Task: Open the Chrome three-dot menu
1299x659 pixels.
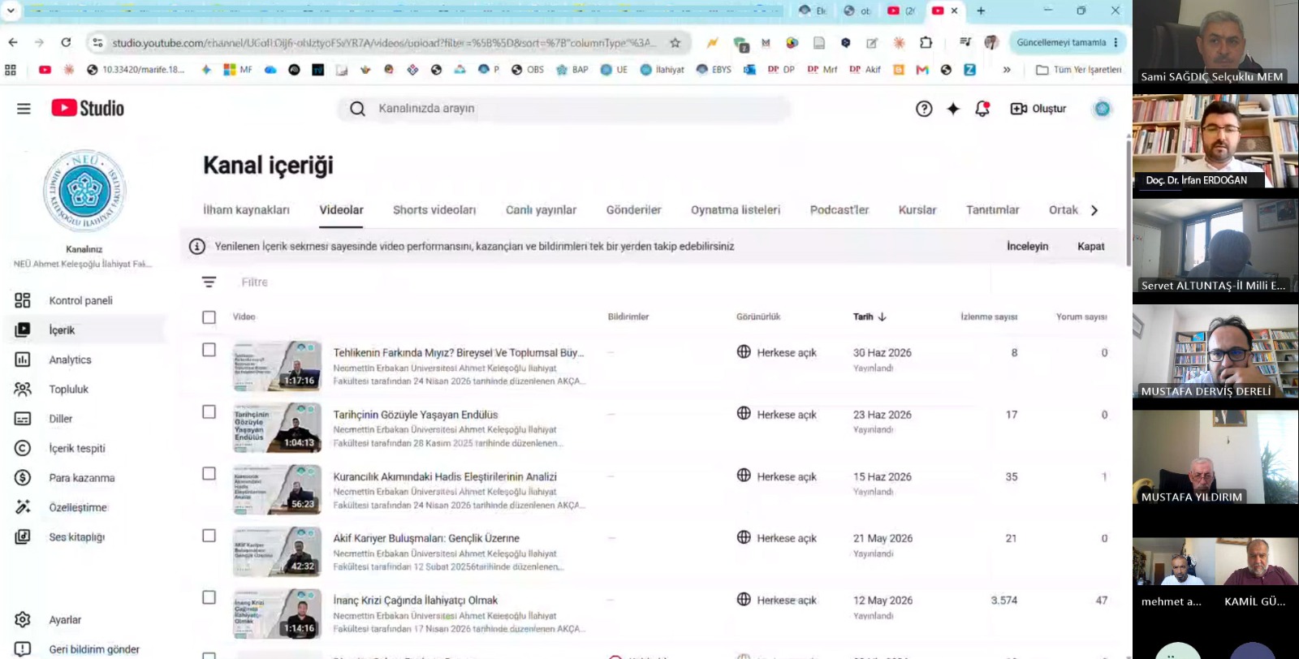Action: [x=1116, y=42]
